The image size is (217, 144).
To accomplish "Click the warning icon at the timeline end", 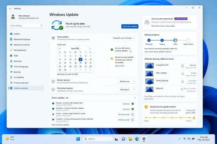I will [x=194, y=117].
